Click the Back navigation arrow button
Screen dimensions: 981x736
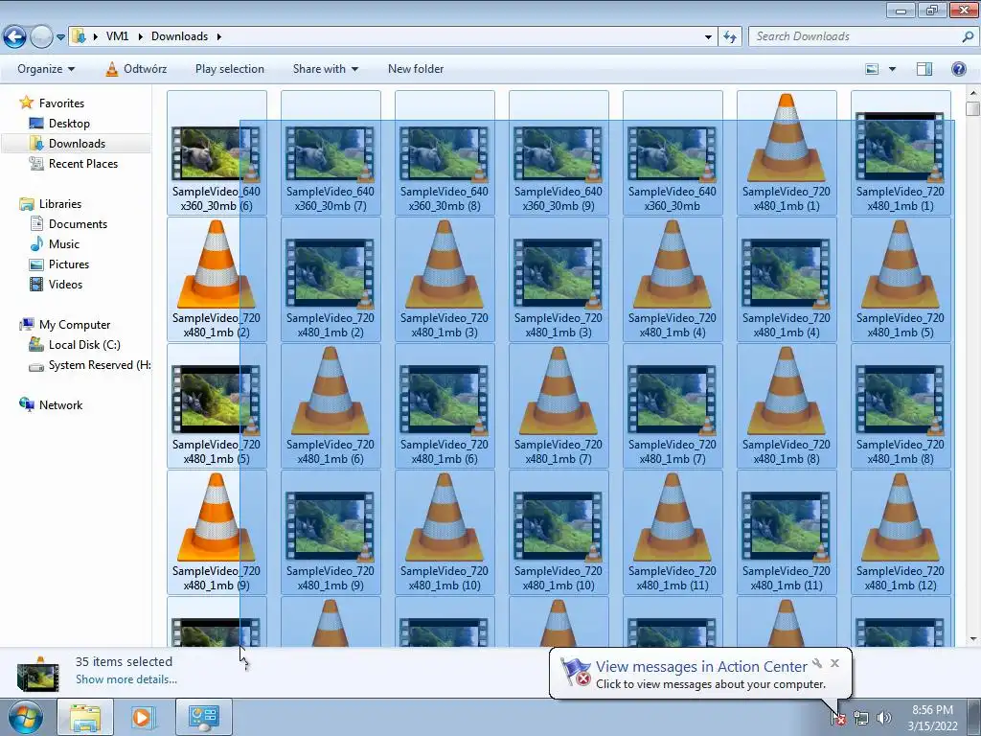pyautogui.click(x=15, y=37)
